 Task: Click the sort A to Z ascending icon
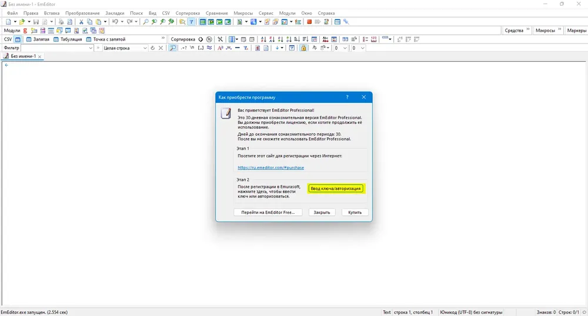(263, 39)
